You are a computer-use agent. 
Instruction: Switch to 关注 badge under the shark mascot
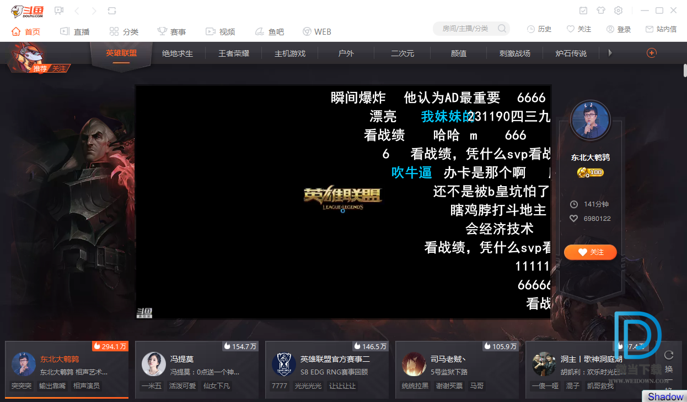tap(58, 69)
